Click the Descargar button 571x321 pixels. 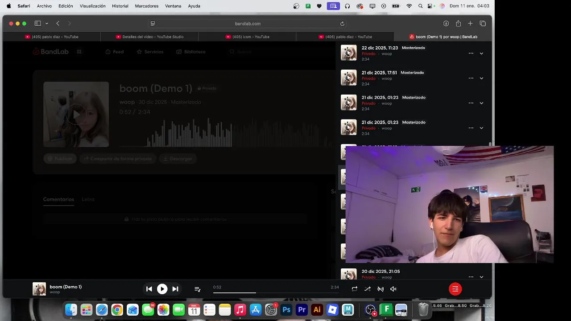point(178,159)
